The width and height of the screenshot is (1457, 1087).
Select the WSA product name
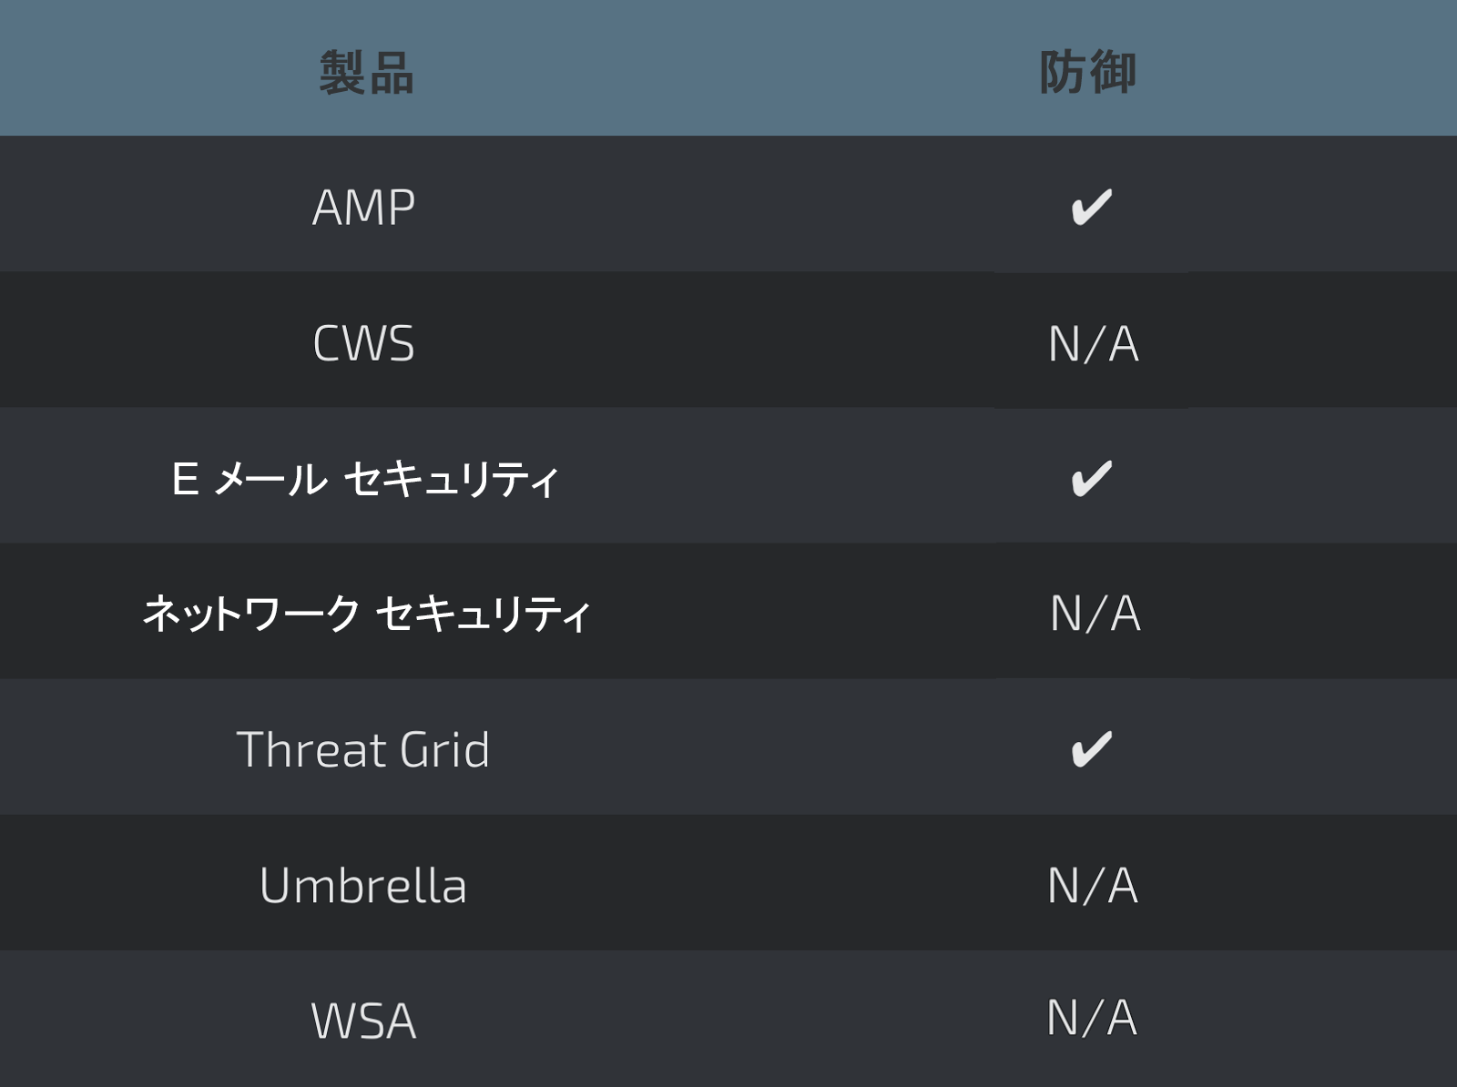(x=363, y=1021)
